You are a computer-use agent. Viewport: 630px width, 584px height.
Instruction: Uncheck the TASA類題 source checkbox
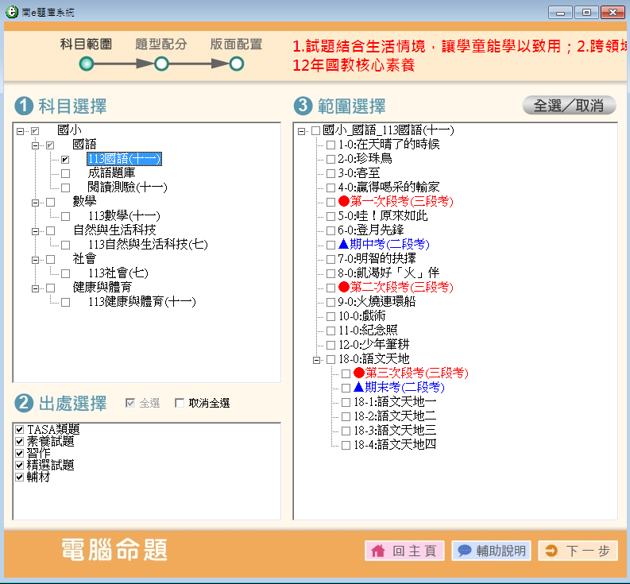(x=19, y=430)
